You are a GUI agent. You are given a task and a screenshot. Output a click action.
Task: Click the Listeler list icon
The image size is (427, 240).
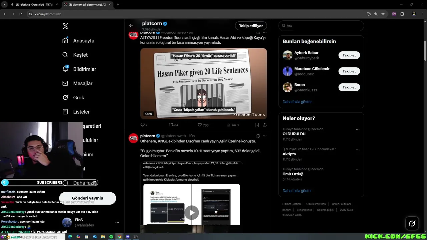click(x=65, y=112)
